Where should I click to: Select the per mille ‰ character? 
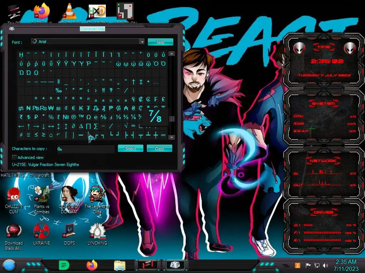[x=58, y=91]
